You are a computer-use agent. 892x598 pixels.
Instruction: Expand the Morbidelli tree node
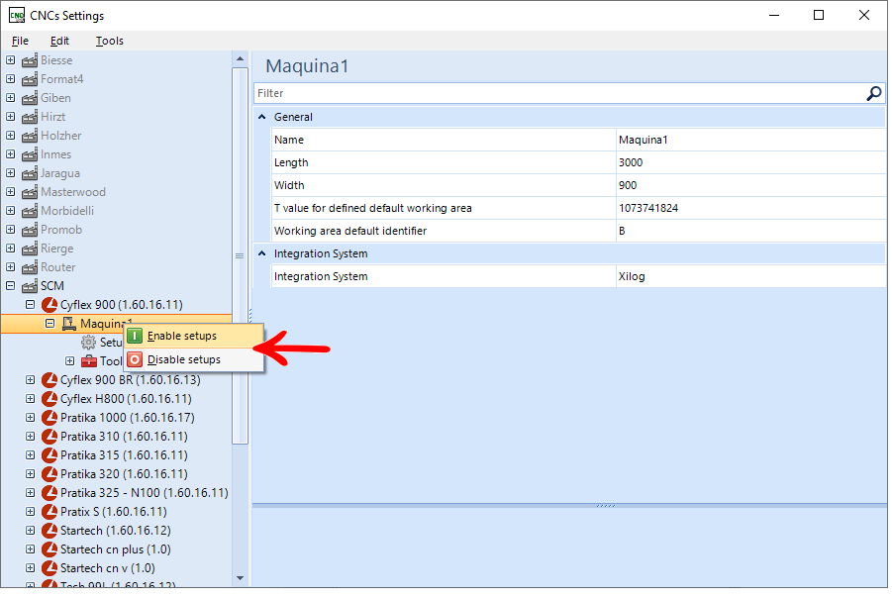pos(10,210)
